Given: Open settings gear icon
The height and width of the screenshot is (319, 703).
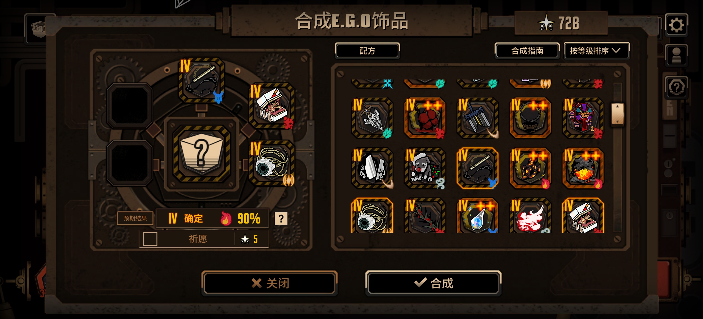Looking at the screenshot, I should click(x=676, y=25).
